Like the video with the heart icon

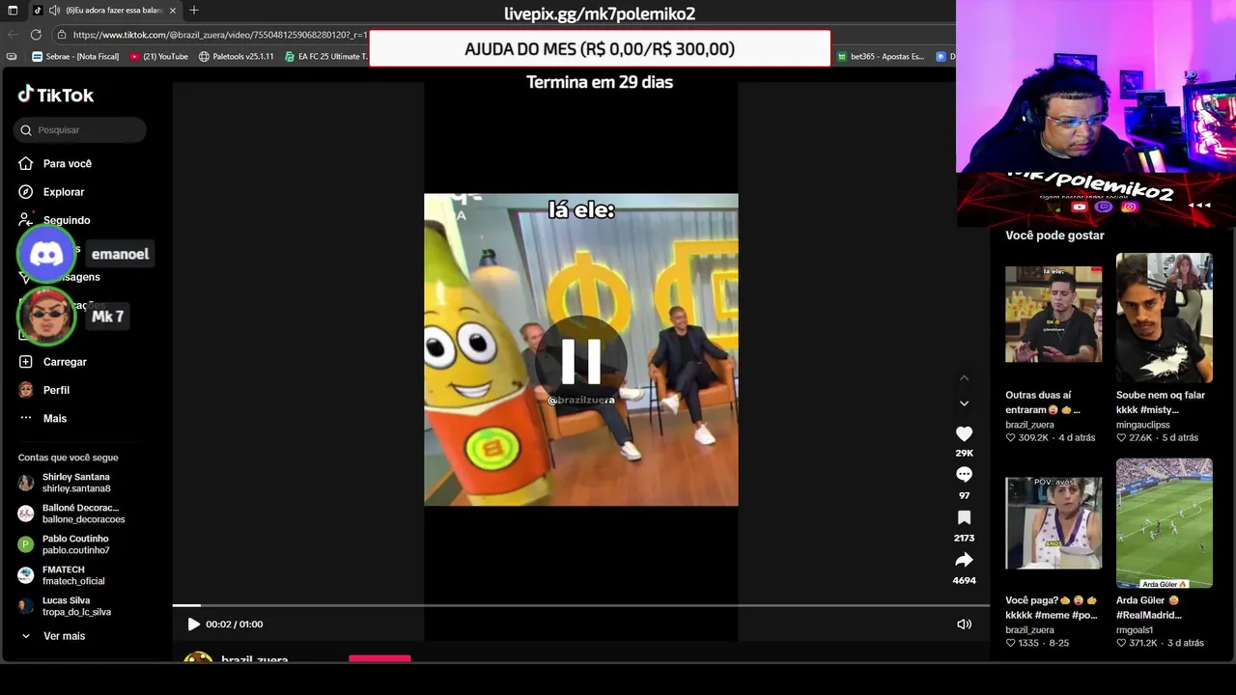click(x=964, y=434)
